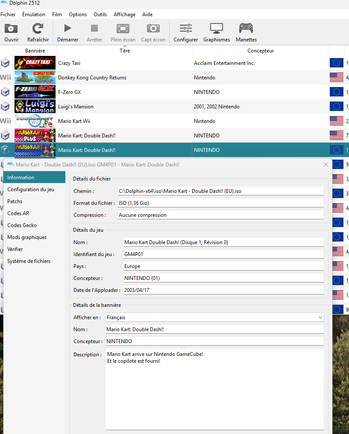Click the Arrêter stop icon
349x434 pixels.
[x=94, y=29]
